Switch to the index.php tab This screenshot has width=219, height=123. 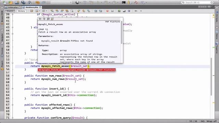click(x=13, y=7)
